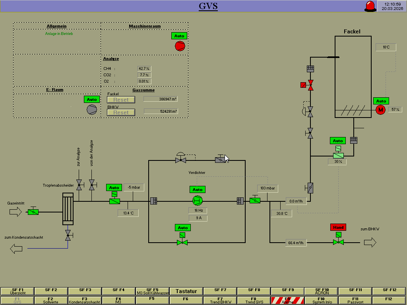Click the 9 A compressor current value
Screen dimensions: 407x305
pos(198,218)
